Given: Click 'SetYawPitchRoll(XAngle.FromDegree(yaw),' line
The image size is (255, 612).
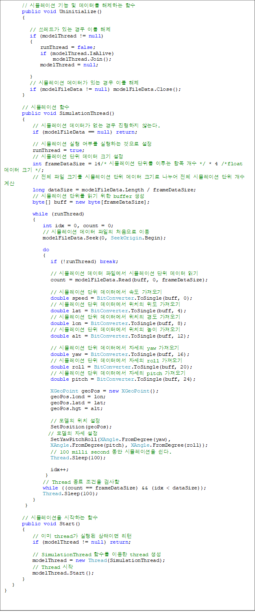Looking at the screenshot, I should [111, 439].
